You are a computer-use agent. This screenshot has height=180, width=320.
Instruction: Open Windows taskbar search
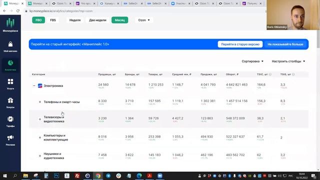pyautogui.click(x=15, y=175)
